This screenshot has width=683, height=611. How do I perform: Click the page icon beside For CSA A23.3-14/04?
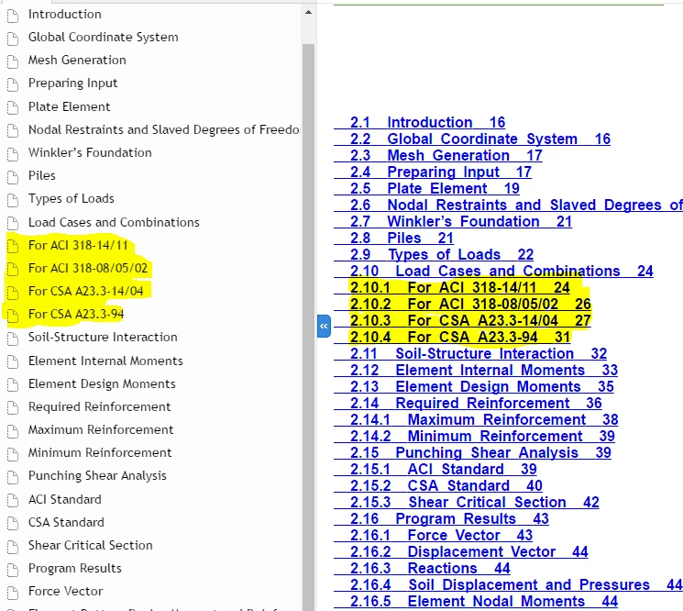pos(13,293)
